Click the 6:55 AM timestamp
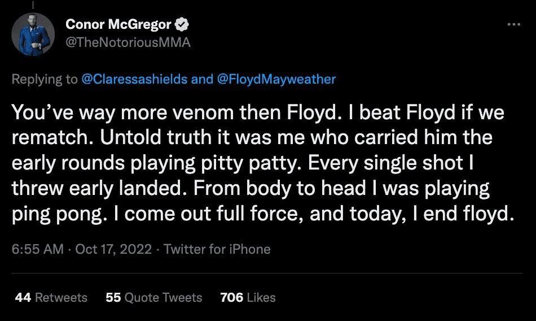The width and height of the screenshot is (536, 321). pos(37,249)
